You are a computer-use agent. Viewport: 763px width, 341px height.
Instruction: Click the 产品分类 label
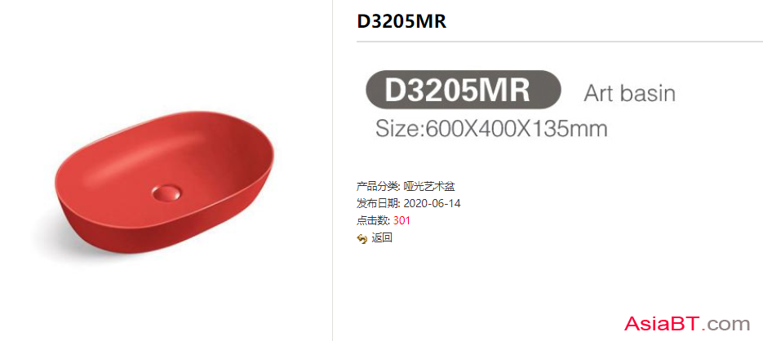[x=379, y=186]
